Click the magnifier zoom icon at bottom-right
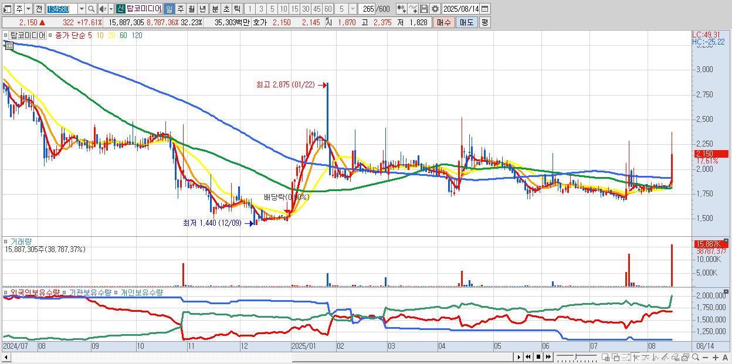This screenshot has height=364, width=732. [696, 357]
